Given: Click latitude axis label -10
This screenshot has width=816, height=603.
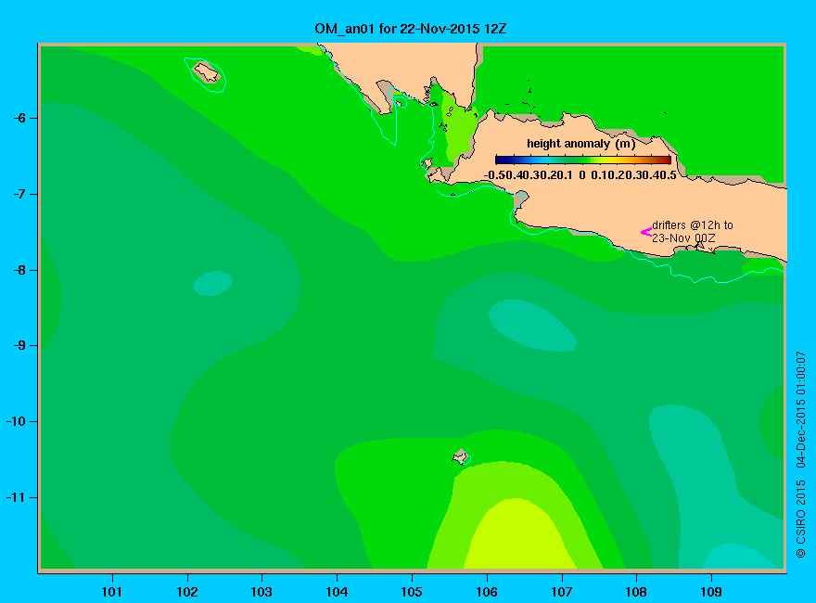Looking at the screenshot, I should pyautogui.click(x=16, y=421).
